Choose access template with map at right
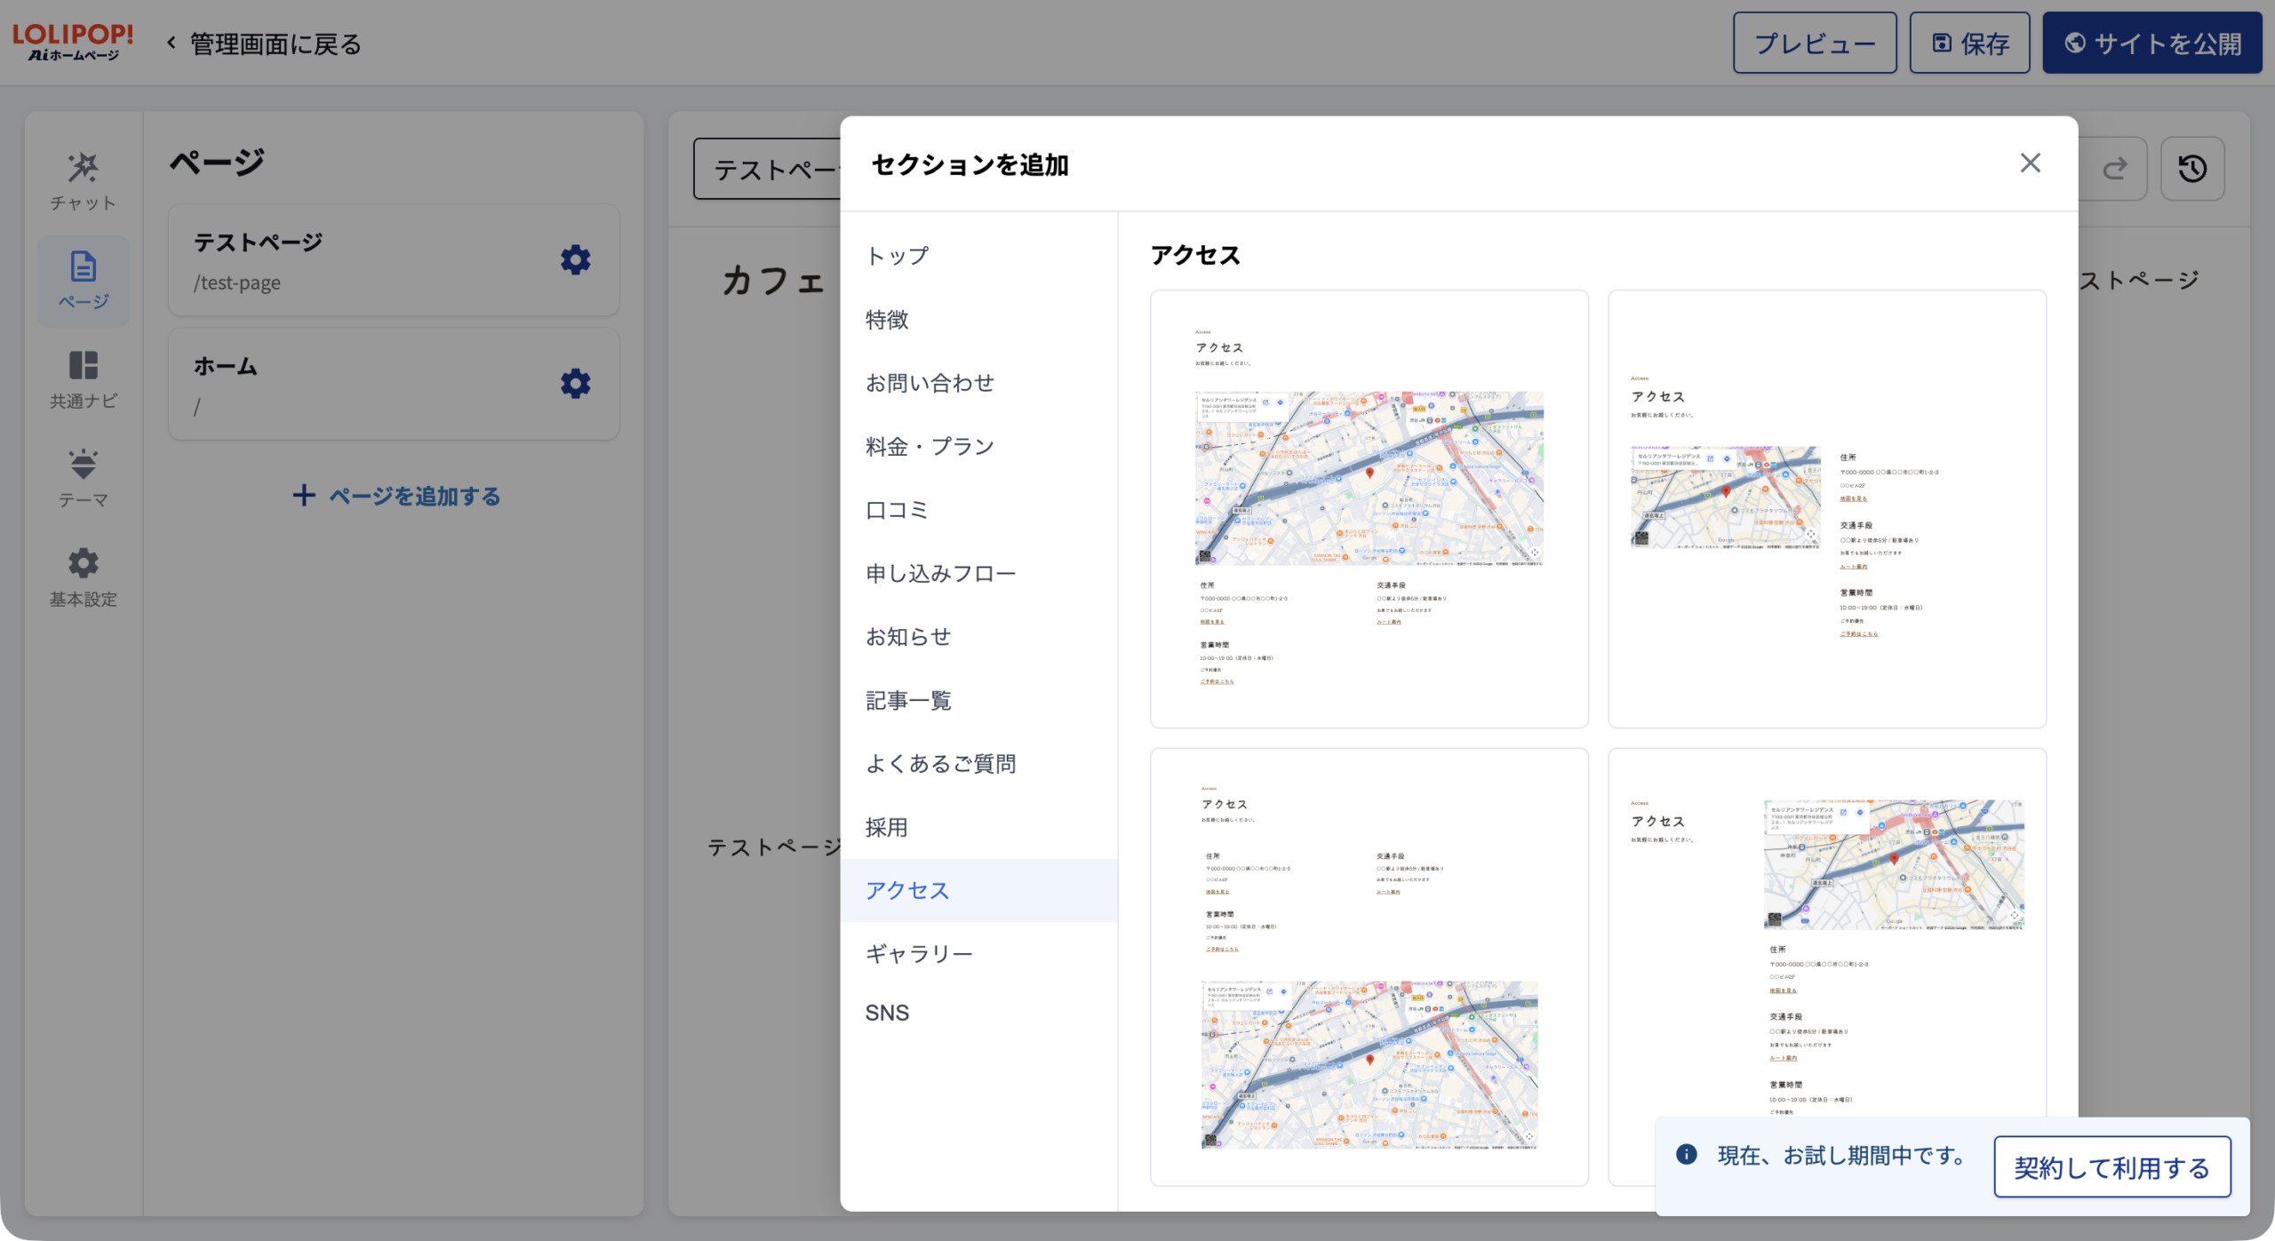 [x=1827, y=967]
